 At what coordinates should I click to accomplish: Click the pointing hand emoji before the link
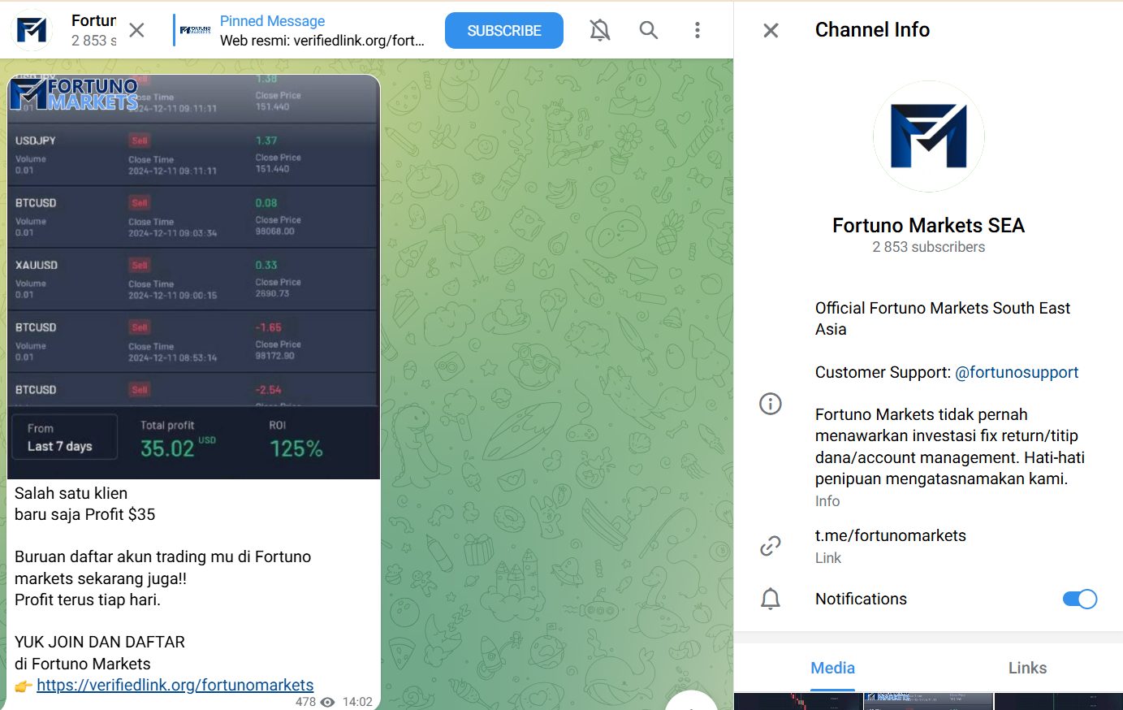24,686
